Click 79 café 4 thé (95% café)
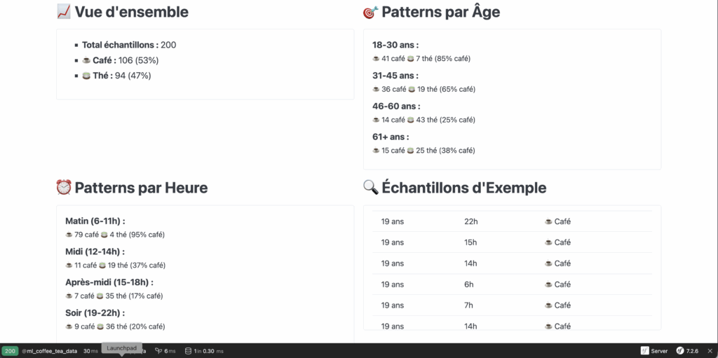The width and height of the screenshot is (718, 358). pos(116,235)
